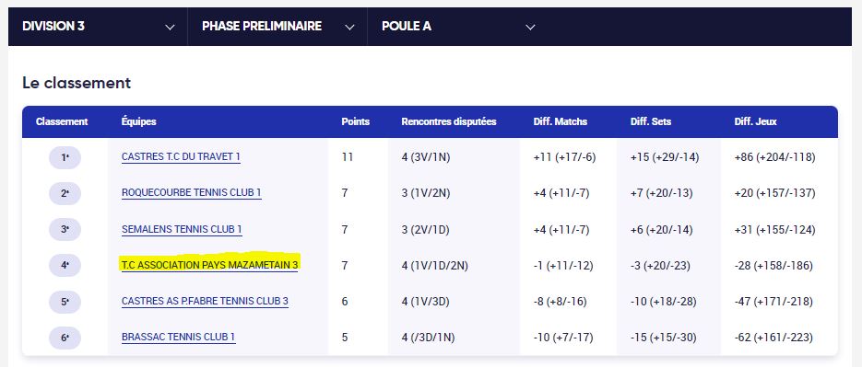The height and width of the screenshot is (367, 862).
Task: Open the DIVISION 3 dropdown
Action: point(98,27)
